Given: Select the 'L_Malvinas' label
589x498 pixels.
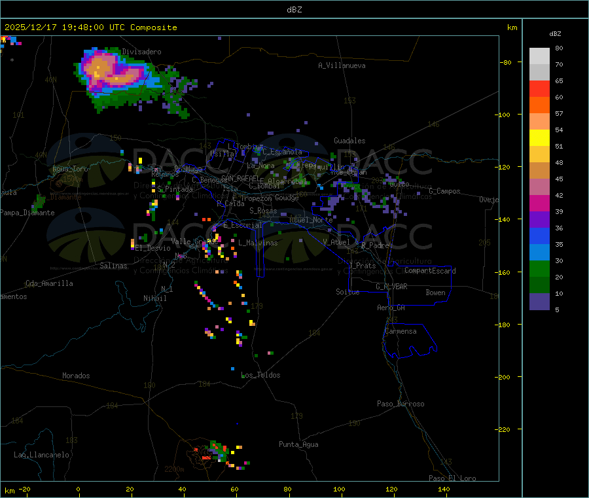Looking at the screenshot, I should [258, 243].
